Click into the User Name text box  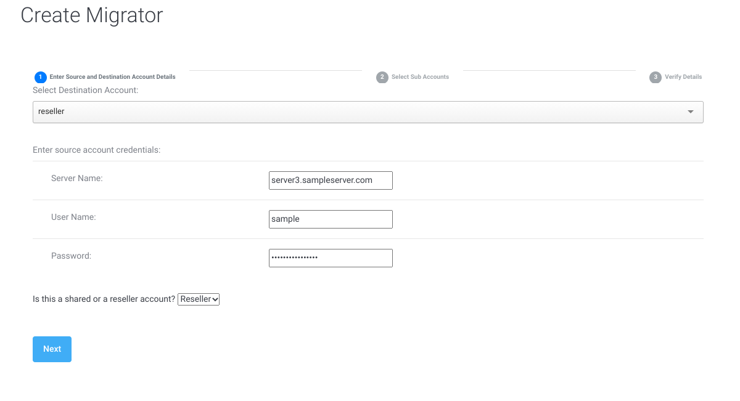point(331,219)
